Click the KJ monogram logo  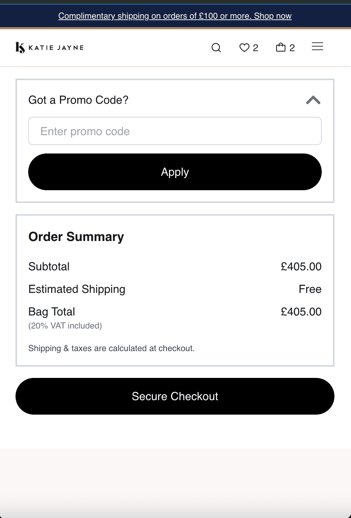[20, 48]
